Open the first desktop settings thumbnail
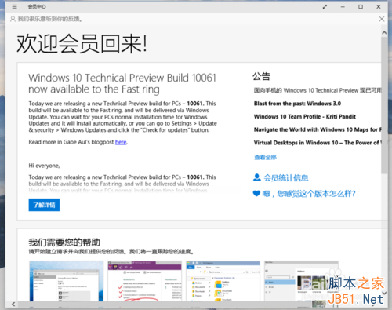Viewport: 392px width, 310px height. click(67, 281)
